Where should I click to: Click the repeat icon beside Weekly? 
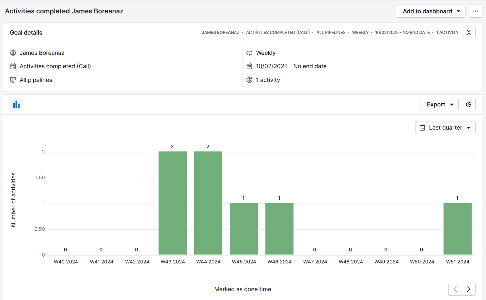tap(249, 53)
